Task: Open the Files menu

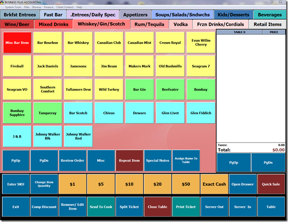Action: click(27, 7)
